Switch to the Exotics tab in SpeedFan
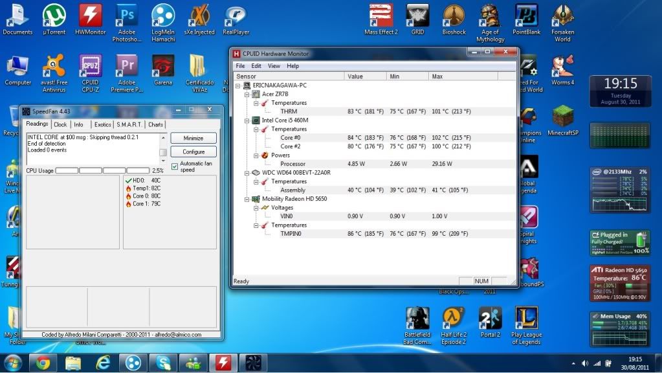The width and height of the screenshot is (662, 373). point(103,124)
